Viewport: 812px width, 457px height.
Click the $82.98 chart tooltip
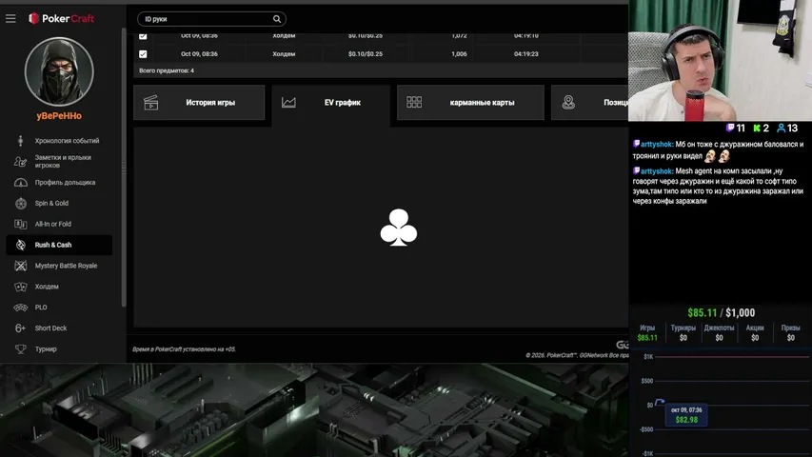pyautogui.click(x=686, y=415)
